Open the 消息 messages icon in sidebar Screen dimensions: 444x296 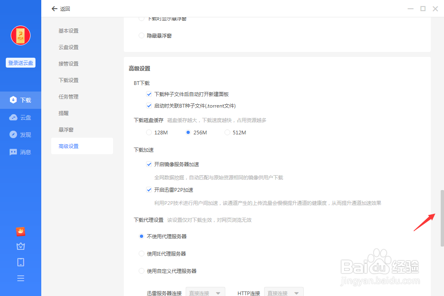click(x=21, y=152)
